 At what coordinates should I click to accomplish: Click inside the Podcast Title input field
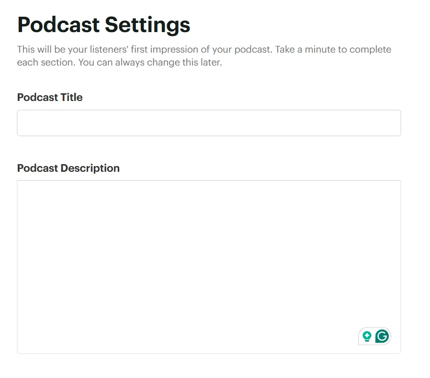[x=209, y=122]
